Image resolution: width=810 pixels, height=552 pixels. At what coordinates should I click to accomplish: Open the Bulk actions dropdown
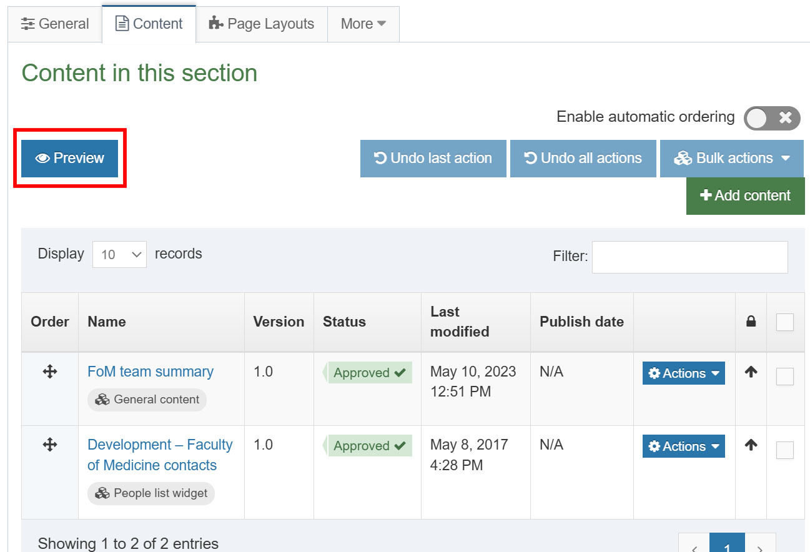click(x=732, y=159)
